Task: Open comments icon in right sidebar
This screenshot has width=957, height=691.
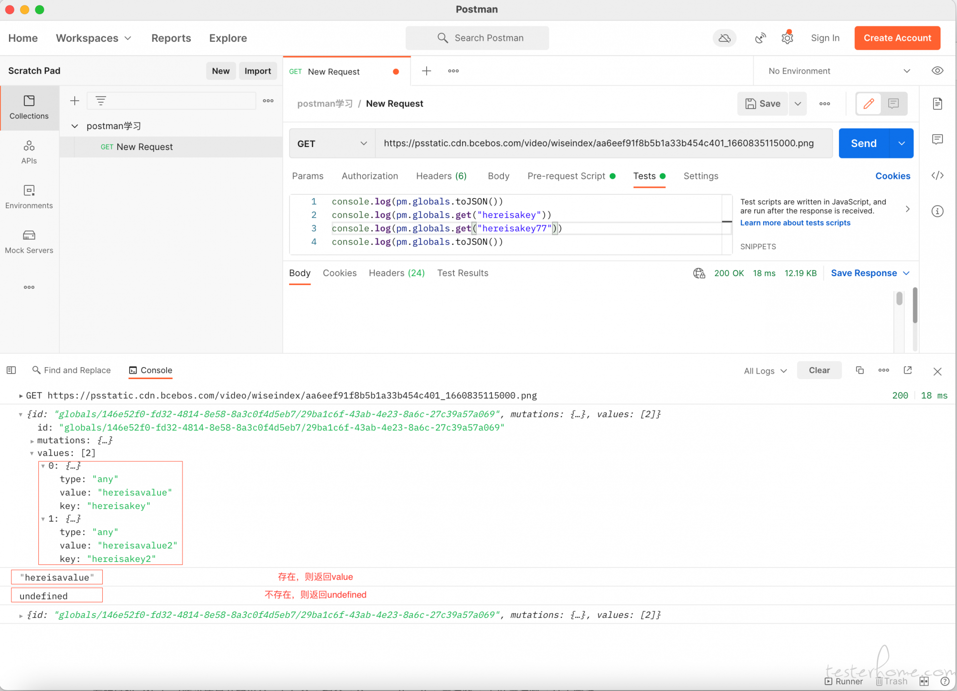Action: click(938, 139)
